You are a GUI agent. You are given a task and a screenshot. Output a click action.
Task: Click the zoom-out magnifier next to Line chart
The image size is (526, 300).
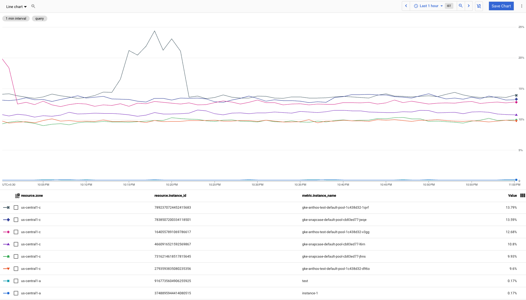point(33,6)
